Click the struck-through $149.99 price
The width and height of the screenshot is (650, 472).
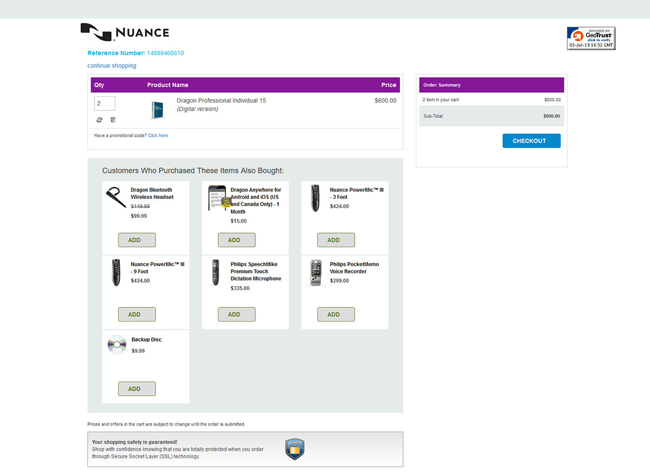[140, 206]
